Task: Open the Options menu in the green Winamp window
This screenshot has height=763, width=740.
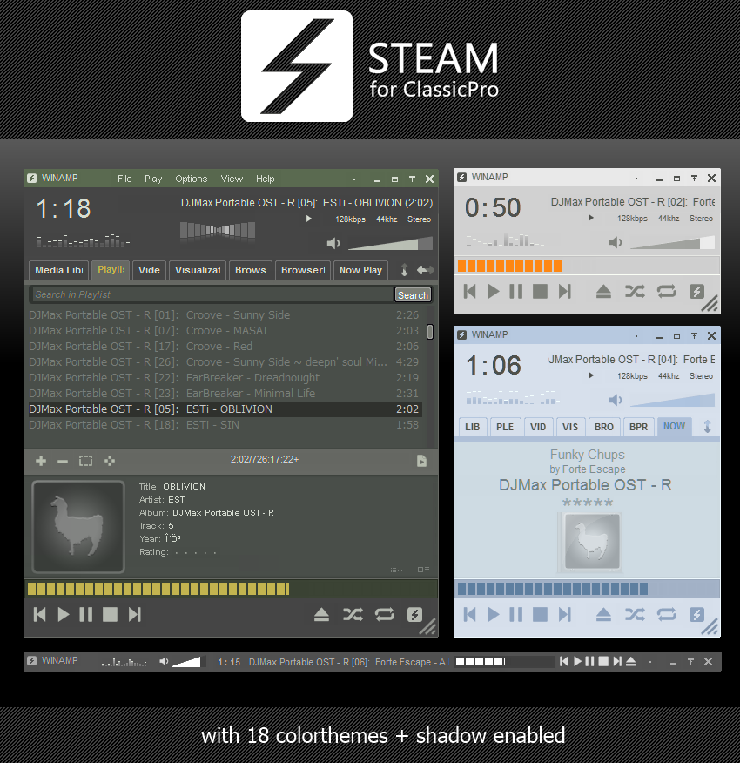Action: pos(192,179)
